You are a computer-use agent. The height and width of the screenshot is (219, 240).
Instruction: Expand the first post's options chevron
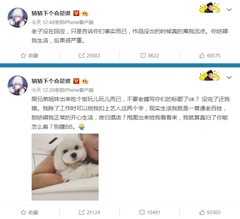coord(229,10)
